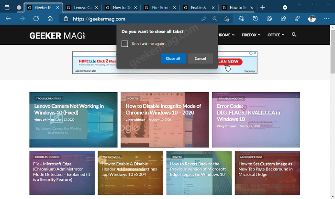
Task: Close the Geeker Ma tab
Action: [x=57, y=8]
